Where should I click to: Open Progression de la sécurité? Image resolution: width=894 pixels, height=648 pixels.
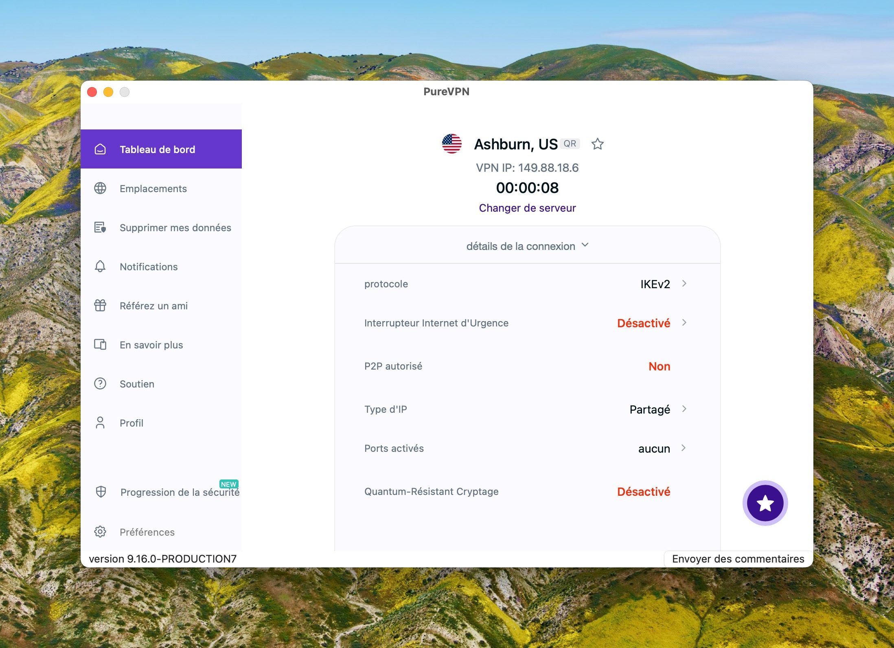161,492
